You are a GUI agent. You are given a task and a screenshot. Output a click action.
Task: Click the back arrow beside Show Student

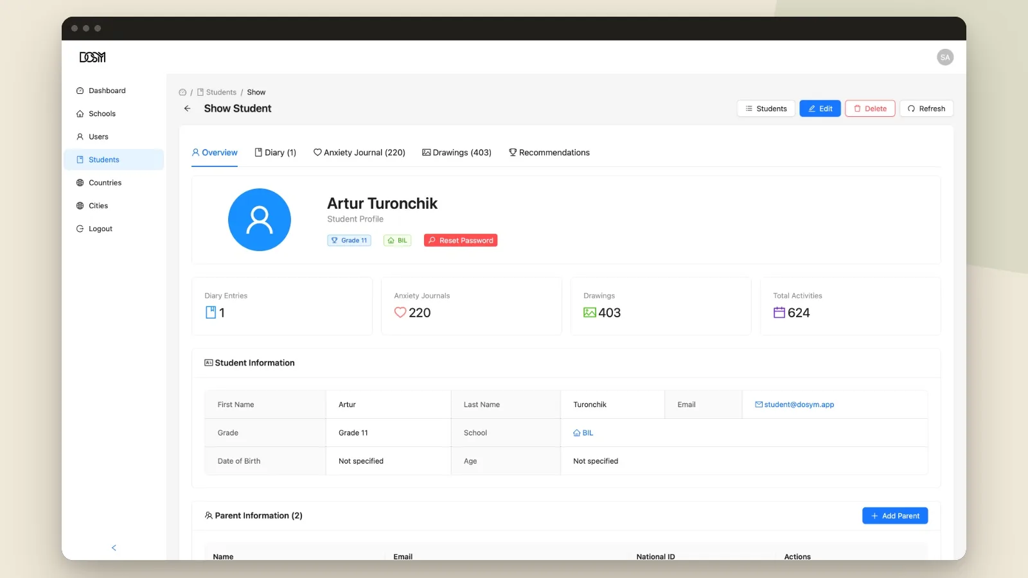[187, 109]
